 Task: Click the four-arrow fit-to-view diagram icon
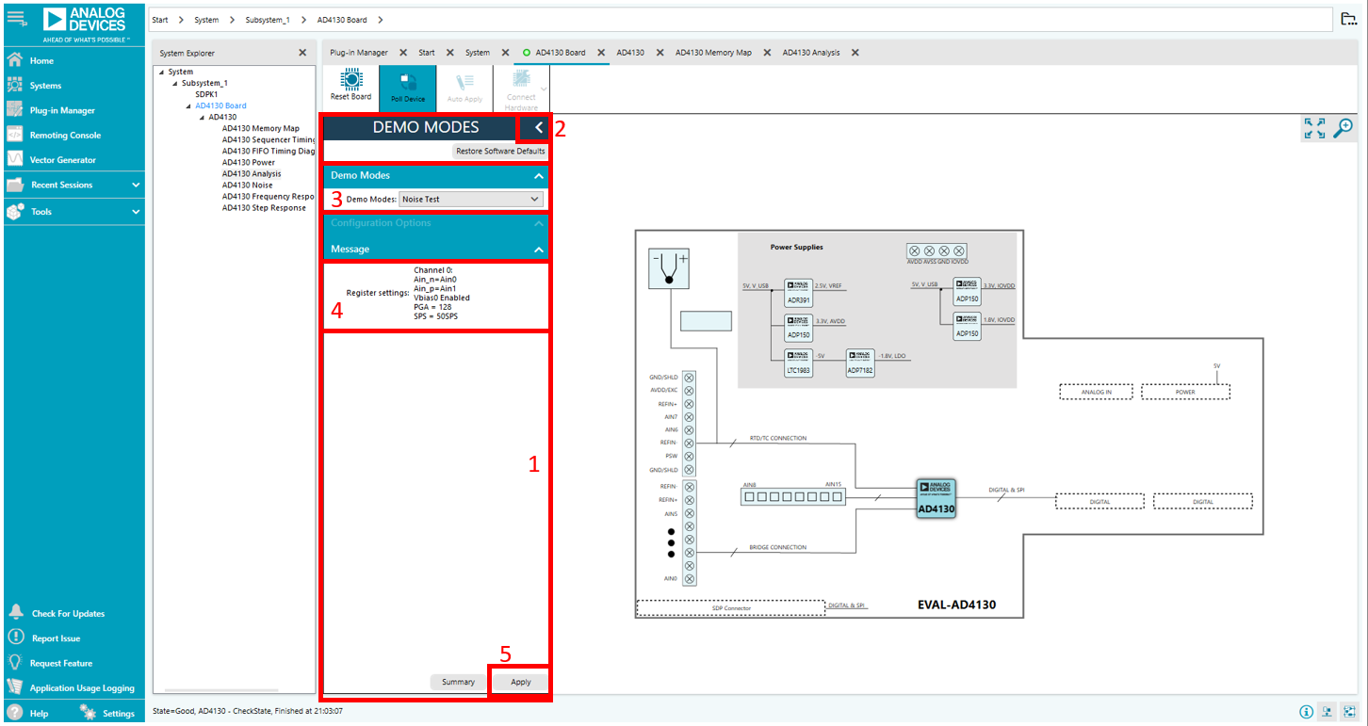1314,129
